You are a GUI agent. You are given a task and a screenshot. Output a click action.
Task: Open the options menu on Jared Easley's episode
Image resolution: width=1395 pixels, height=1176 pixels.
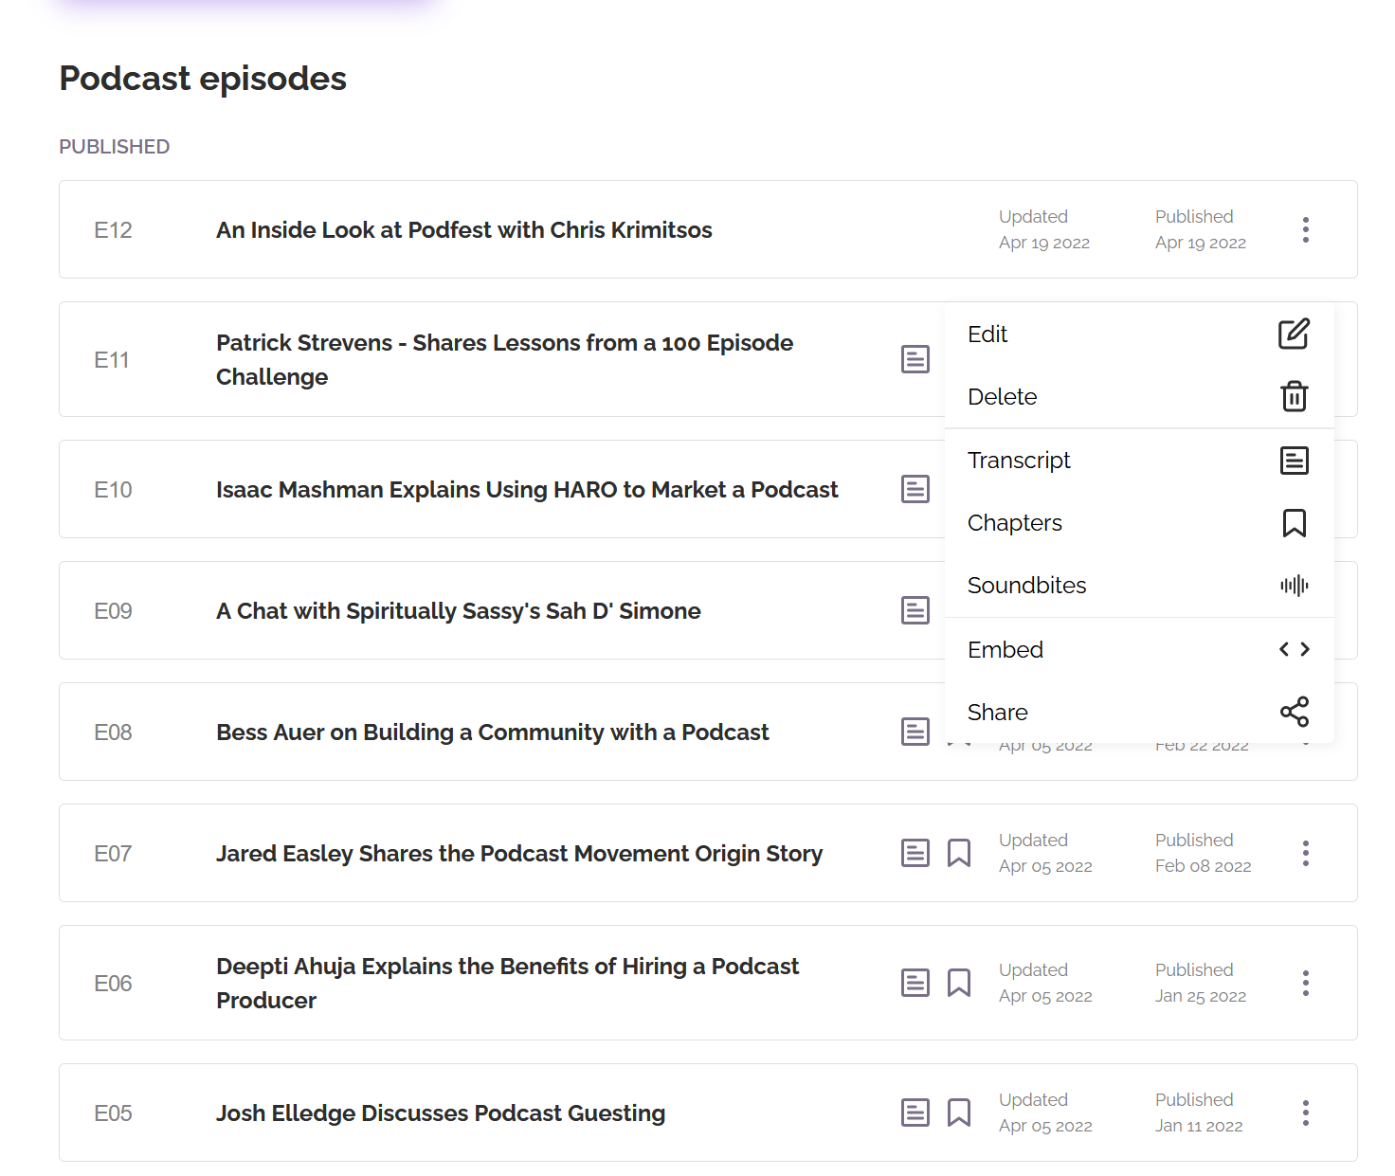pyautogui.click(x=1305, y=853)
